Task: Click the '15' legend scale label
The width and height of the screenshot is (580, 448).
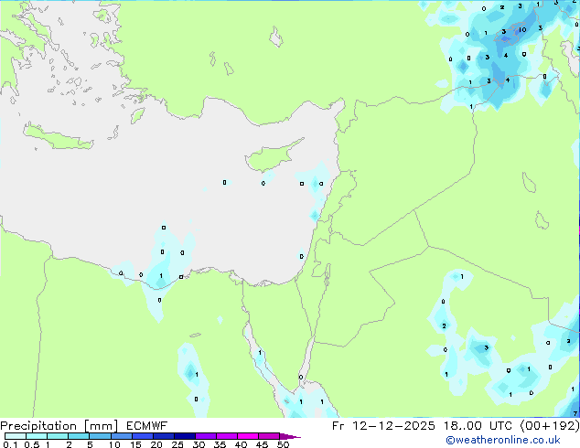Action: (x=135, y=444)
